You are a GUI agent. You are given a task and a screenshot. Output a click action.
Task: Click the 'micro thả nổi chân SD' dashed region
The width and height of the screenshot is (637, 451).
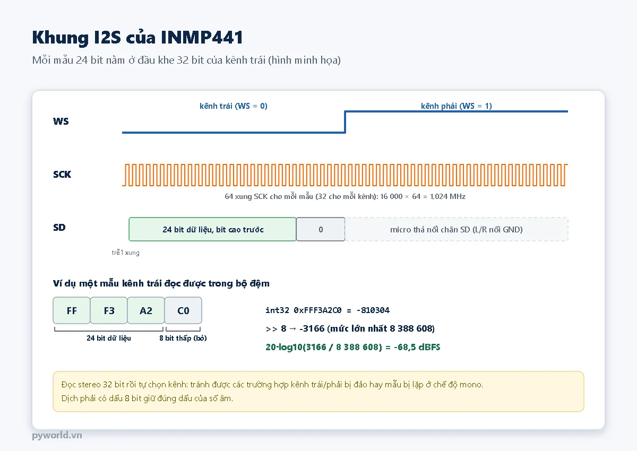point(457,229)
